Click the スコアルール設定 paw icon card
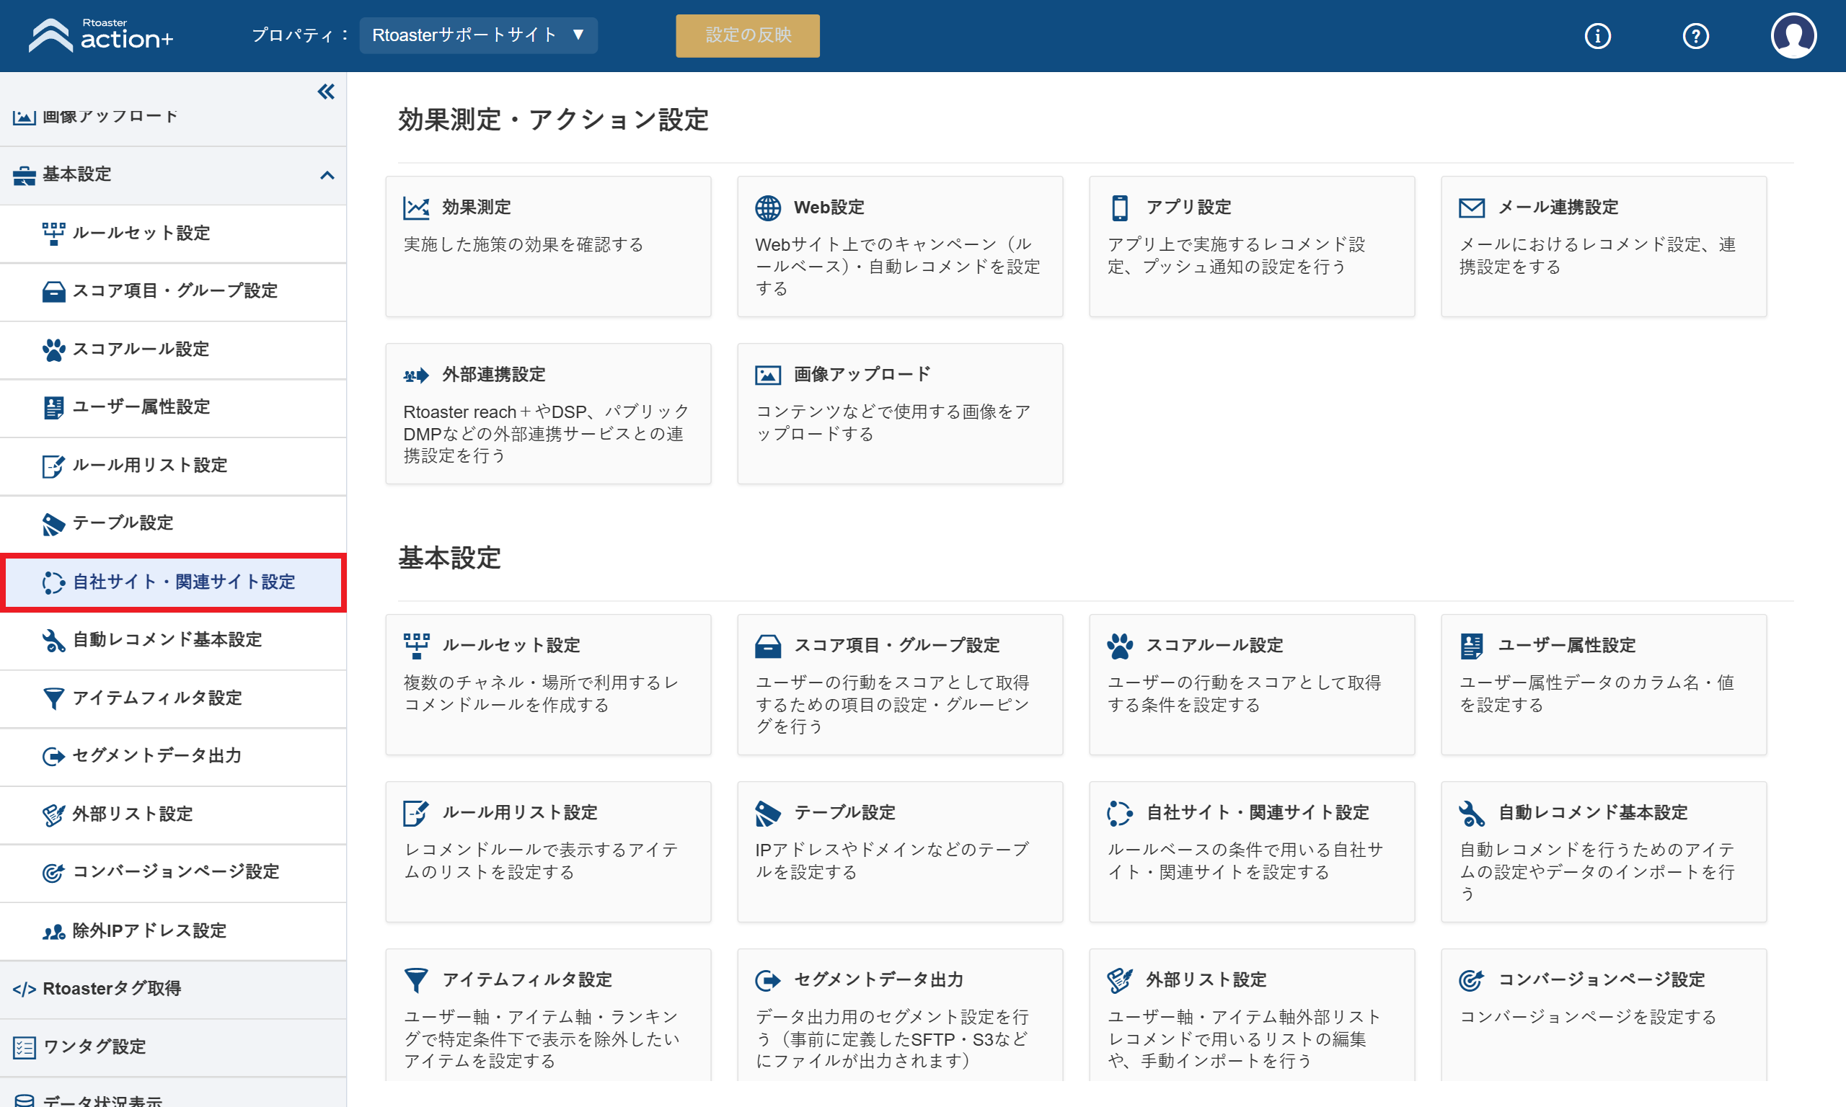Image resolution: width=1846 pixels, height=1107 pixels. 1119,646
